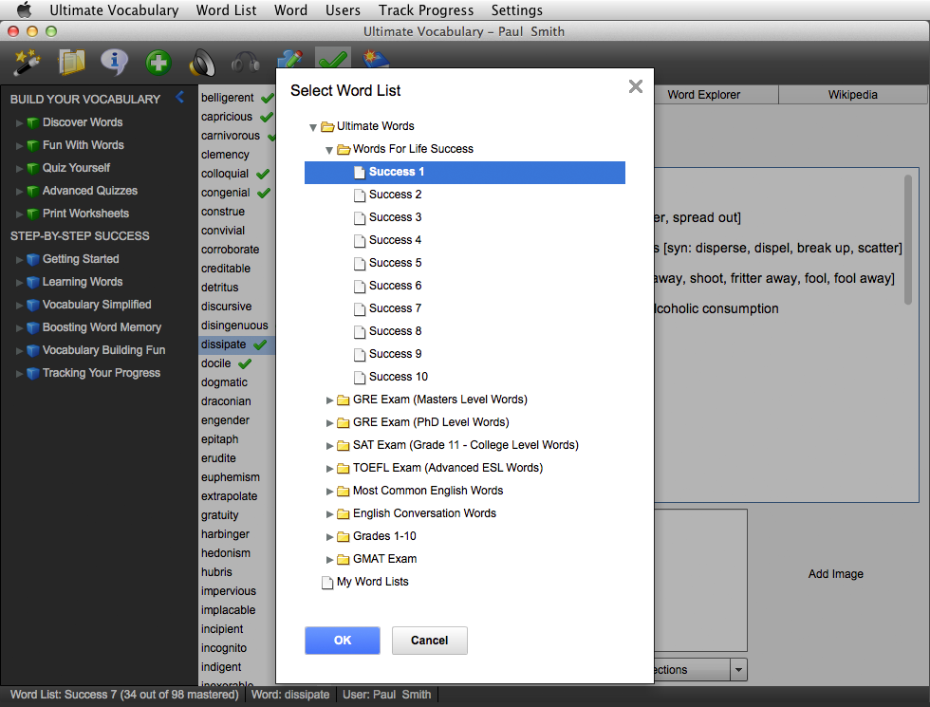Click the headphones icon in the toolbar

[x=245, y=63]
